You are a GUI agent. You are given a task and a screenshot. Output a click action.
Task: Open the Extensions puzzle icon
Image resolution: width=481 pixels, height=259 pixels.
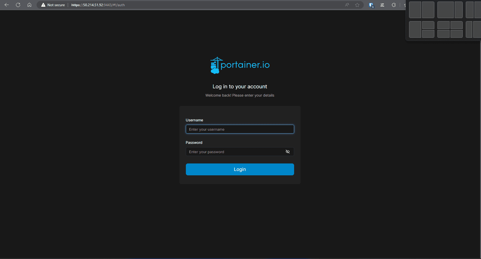click(394, 5)
